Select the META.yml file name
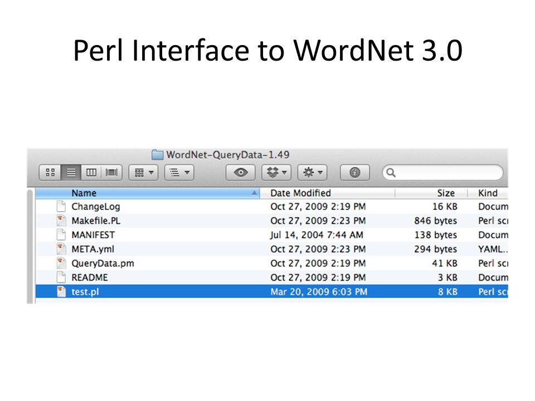 point(93,250)
